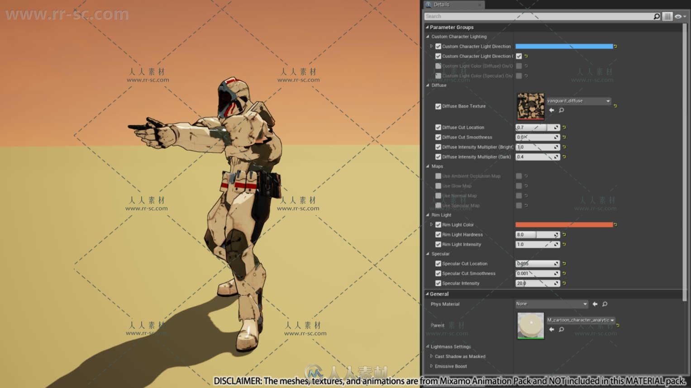The width and height of the screenshot is (691, 388).
Task: Collapse the General section
Action: (x=427, y=294)
